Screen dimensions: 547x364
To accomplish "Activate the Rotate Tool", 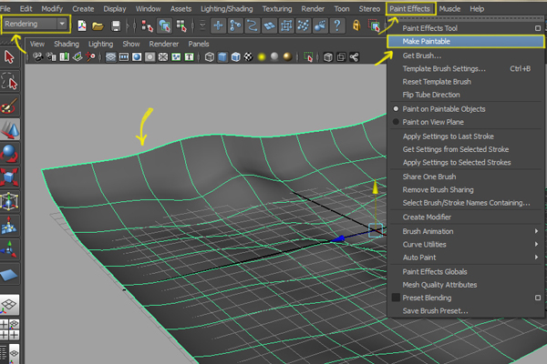I will click(9, 154).
